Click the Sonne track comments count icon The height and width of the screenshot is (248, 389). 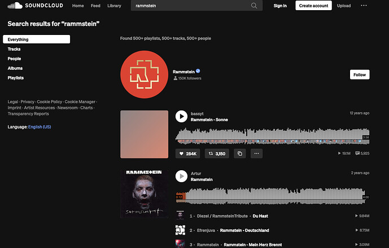pyautogui.click(x=357, y=153)
